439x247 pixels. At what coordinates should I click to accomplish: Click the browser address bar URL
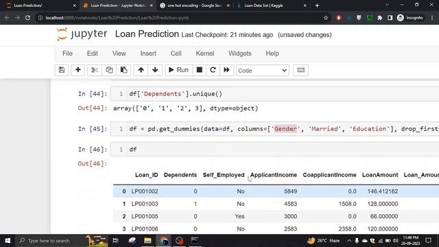pyautogui.click(x=117, y=18)
